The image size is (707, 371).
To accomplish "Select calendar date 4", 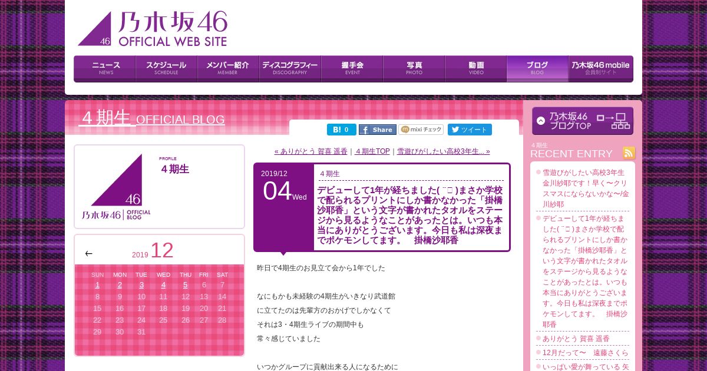I will pos(163,285).
